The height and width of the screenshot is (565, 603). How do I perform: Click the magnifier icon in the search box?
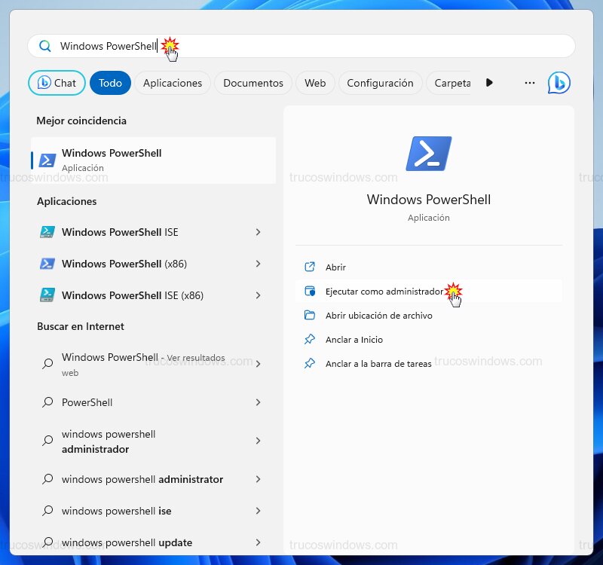44,46
